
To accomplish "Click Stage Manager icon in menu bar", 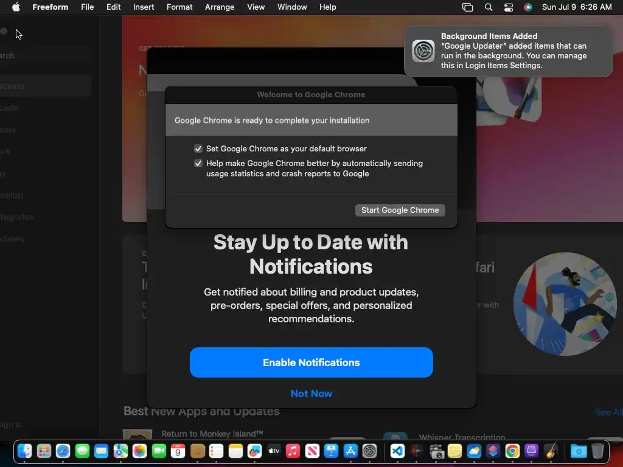I will (x=468, y=7).
